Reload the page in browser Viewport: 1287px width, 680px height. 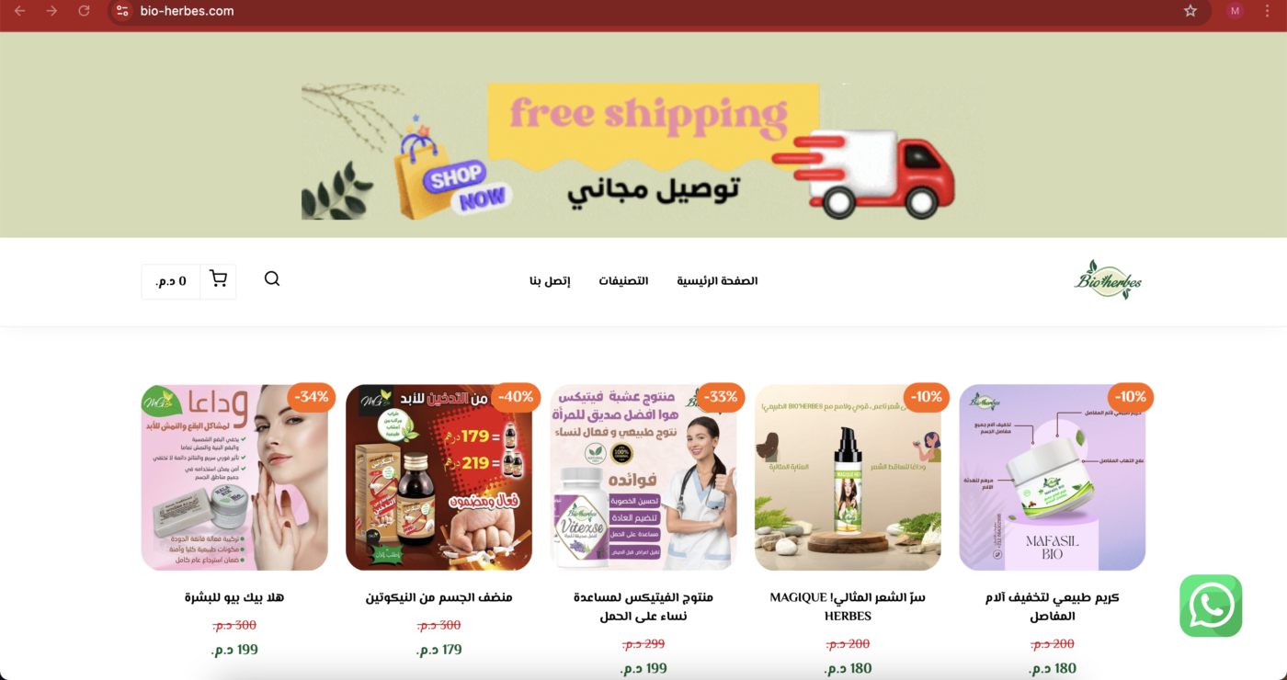coord(84,11)
